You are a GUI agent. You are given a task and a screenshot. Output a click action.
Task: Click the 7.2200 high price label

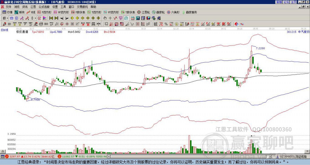click(x=261, y=48)
